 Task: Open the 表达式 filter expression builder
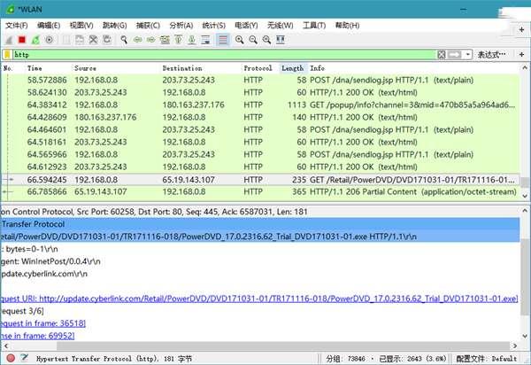click(x=492, y=54)
